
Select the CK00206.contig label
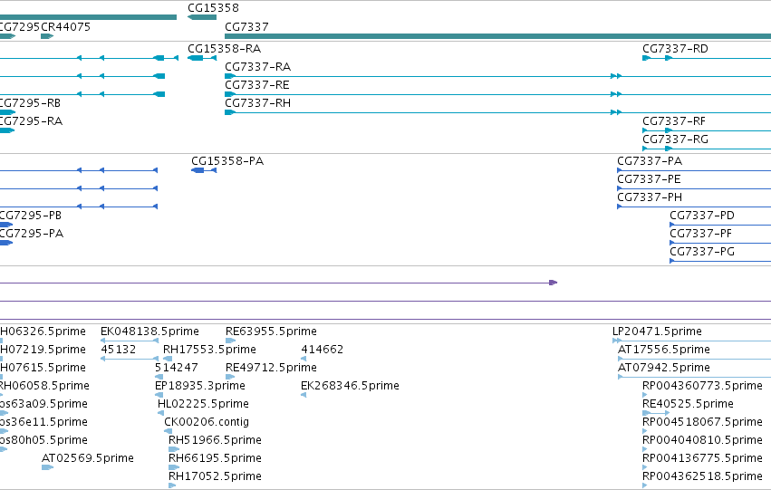point(207,423)
